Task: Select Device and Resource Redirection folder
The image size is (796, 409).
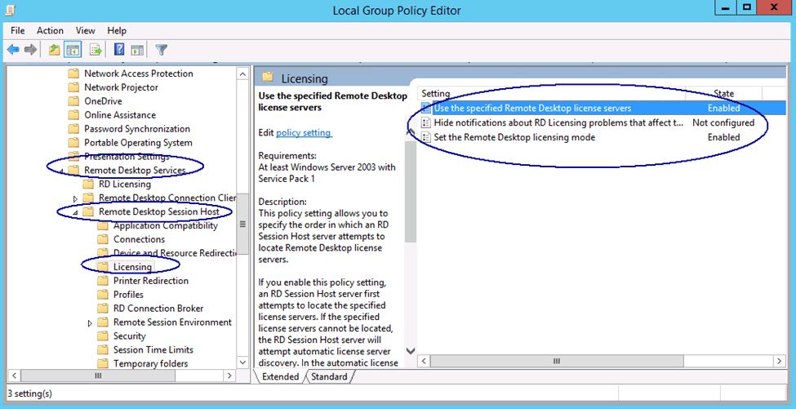Action: 176,253
